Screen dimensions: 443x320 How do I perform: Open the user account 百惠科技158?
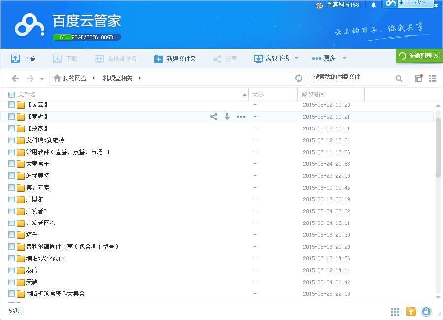(338, 5)
